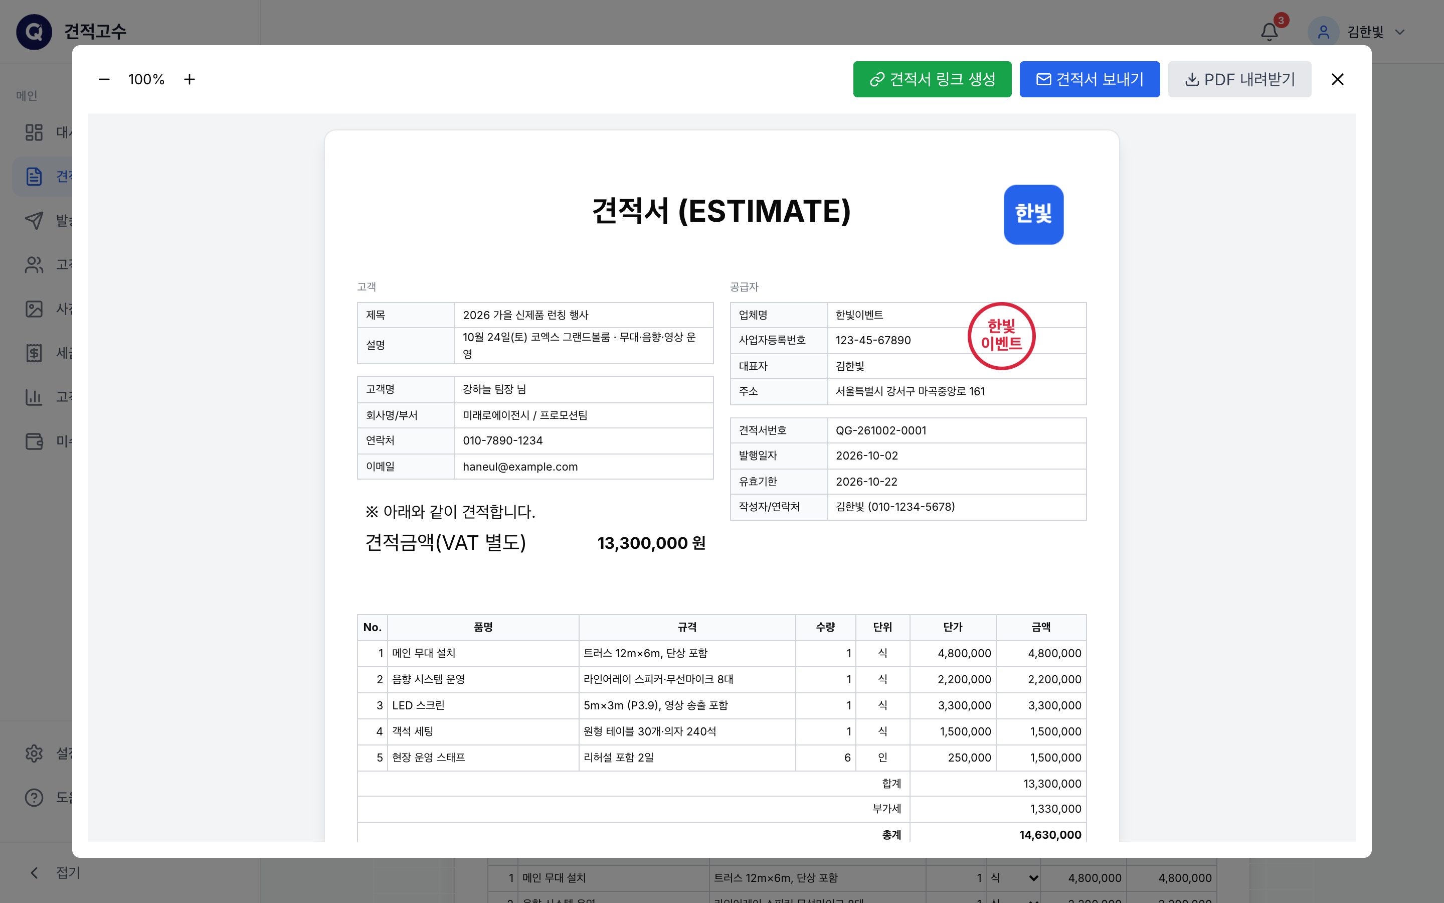Send the estimate (견적서 보내기)

[x=1090, y=79]
